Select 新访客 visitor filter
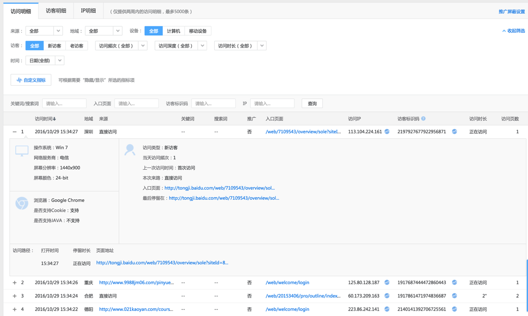The height and width of the screenshot is (316, 528). (55, 46)
